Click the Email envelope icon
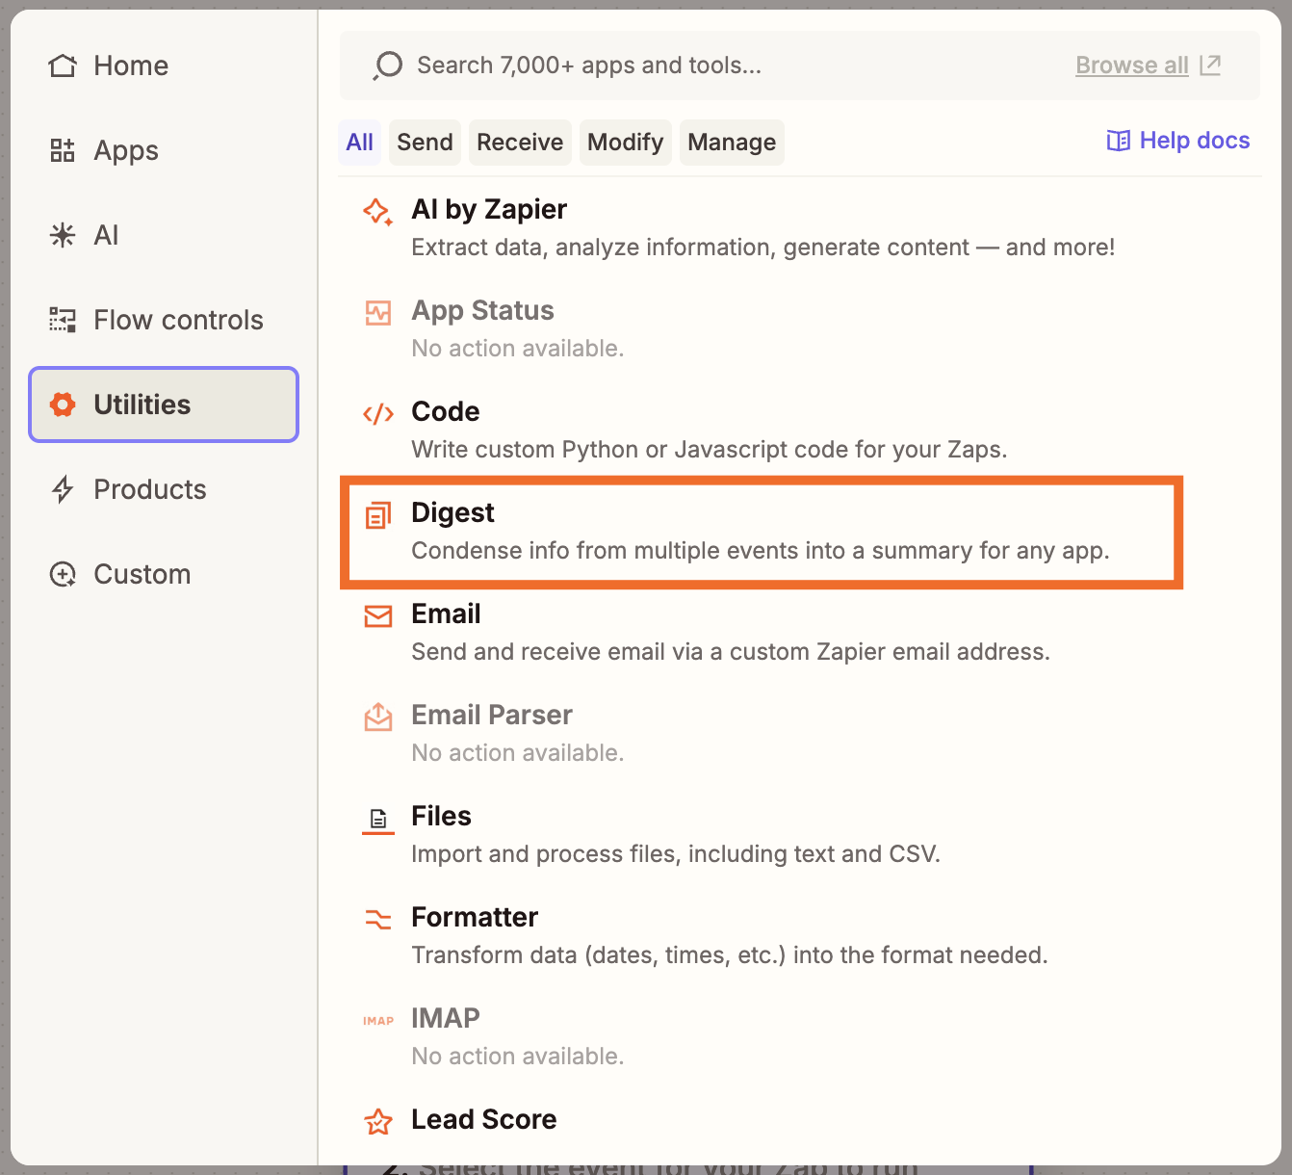 [x=378, y=616]
